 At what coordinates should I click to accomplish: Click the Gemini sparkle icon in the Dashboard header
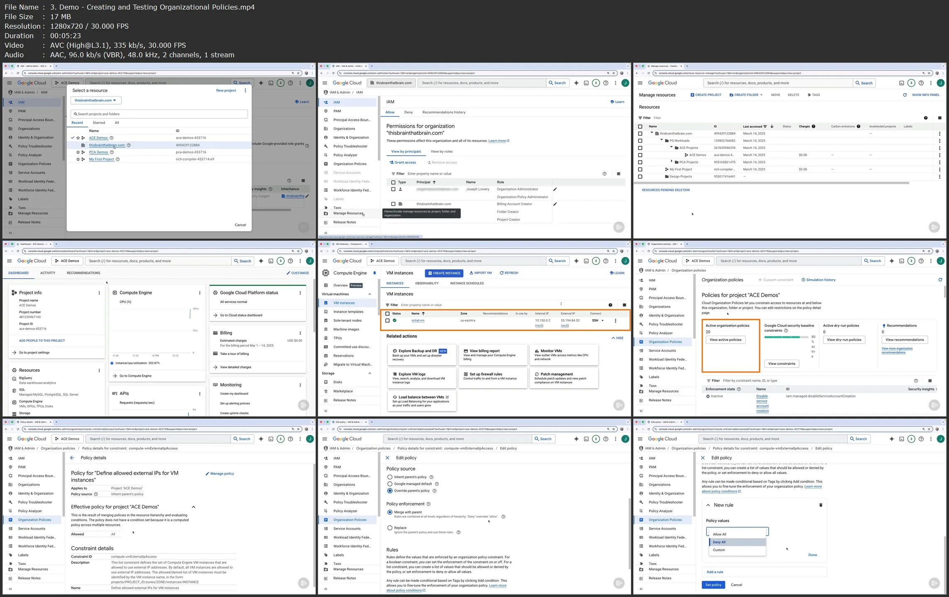tap(261, 261)
